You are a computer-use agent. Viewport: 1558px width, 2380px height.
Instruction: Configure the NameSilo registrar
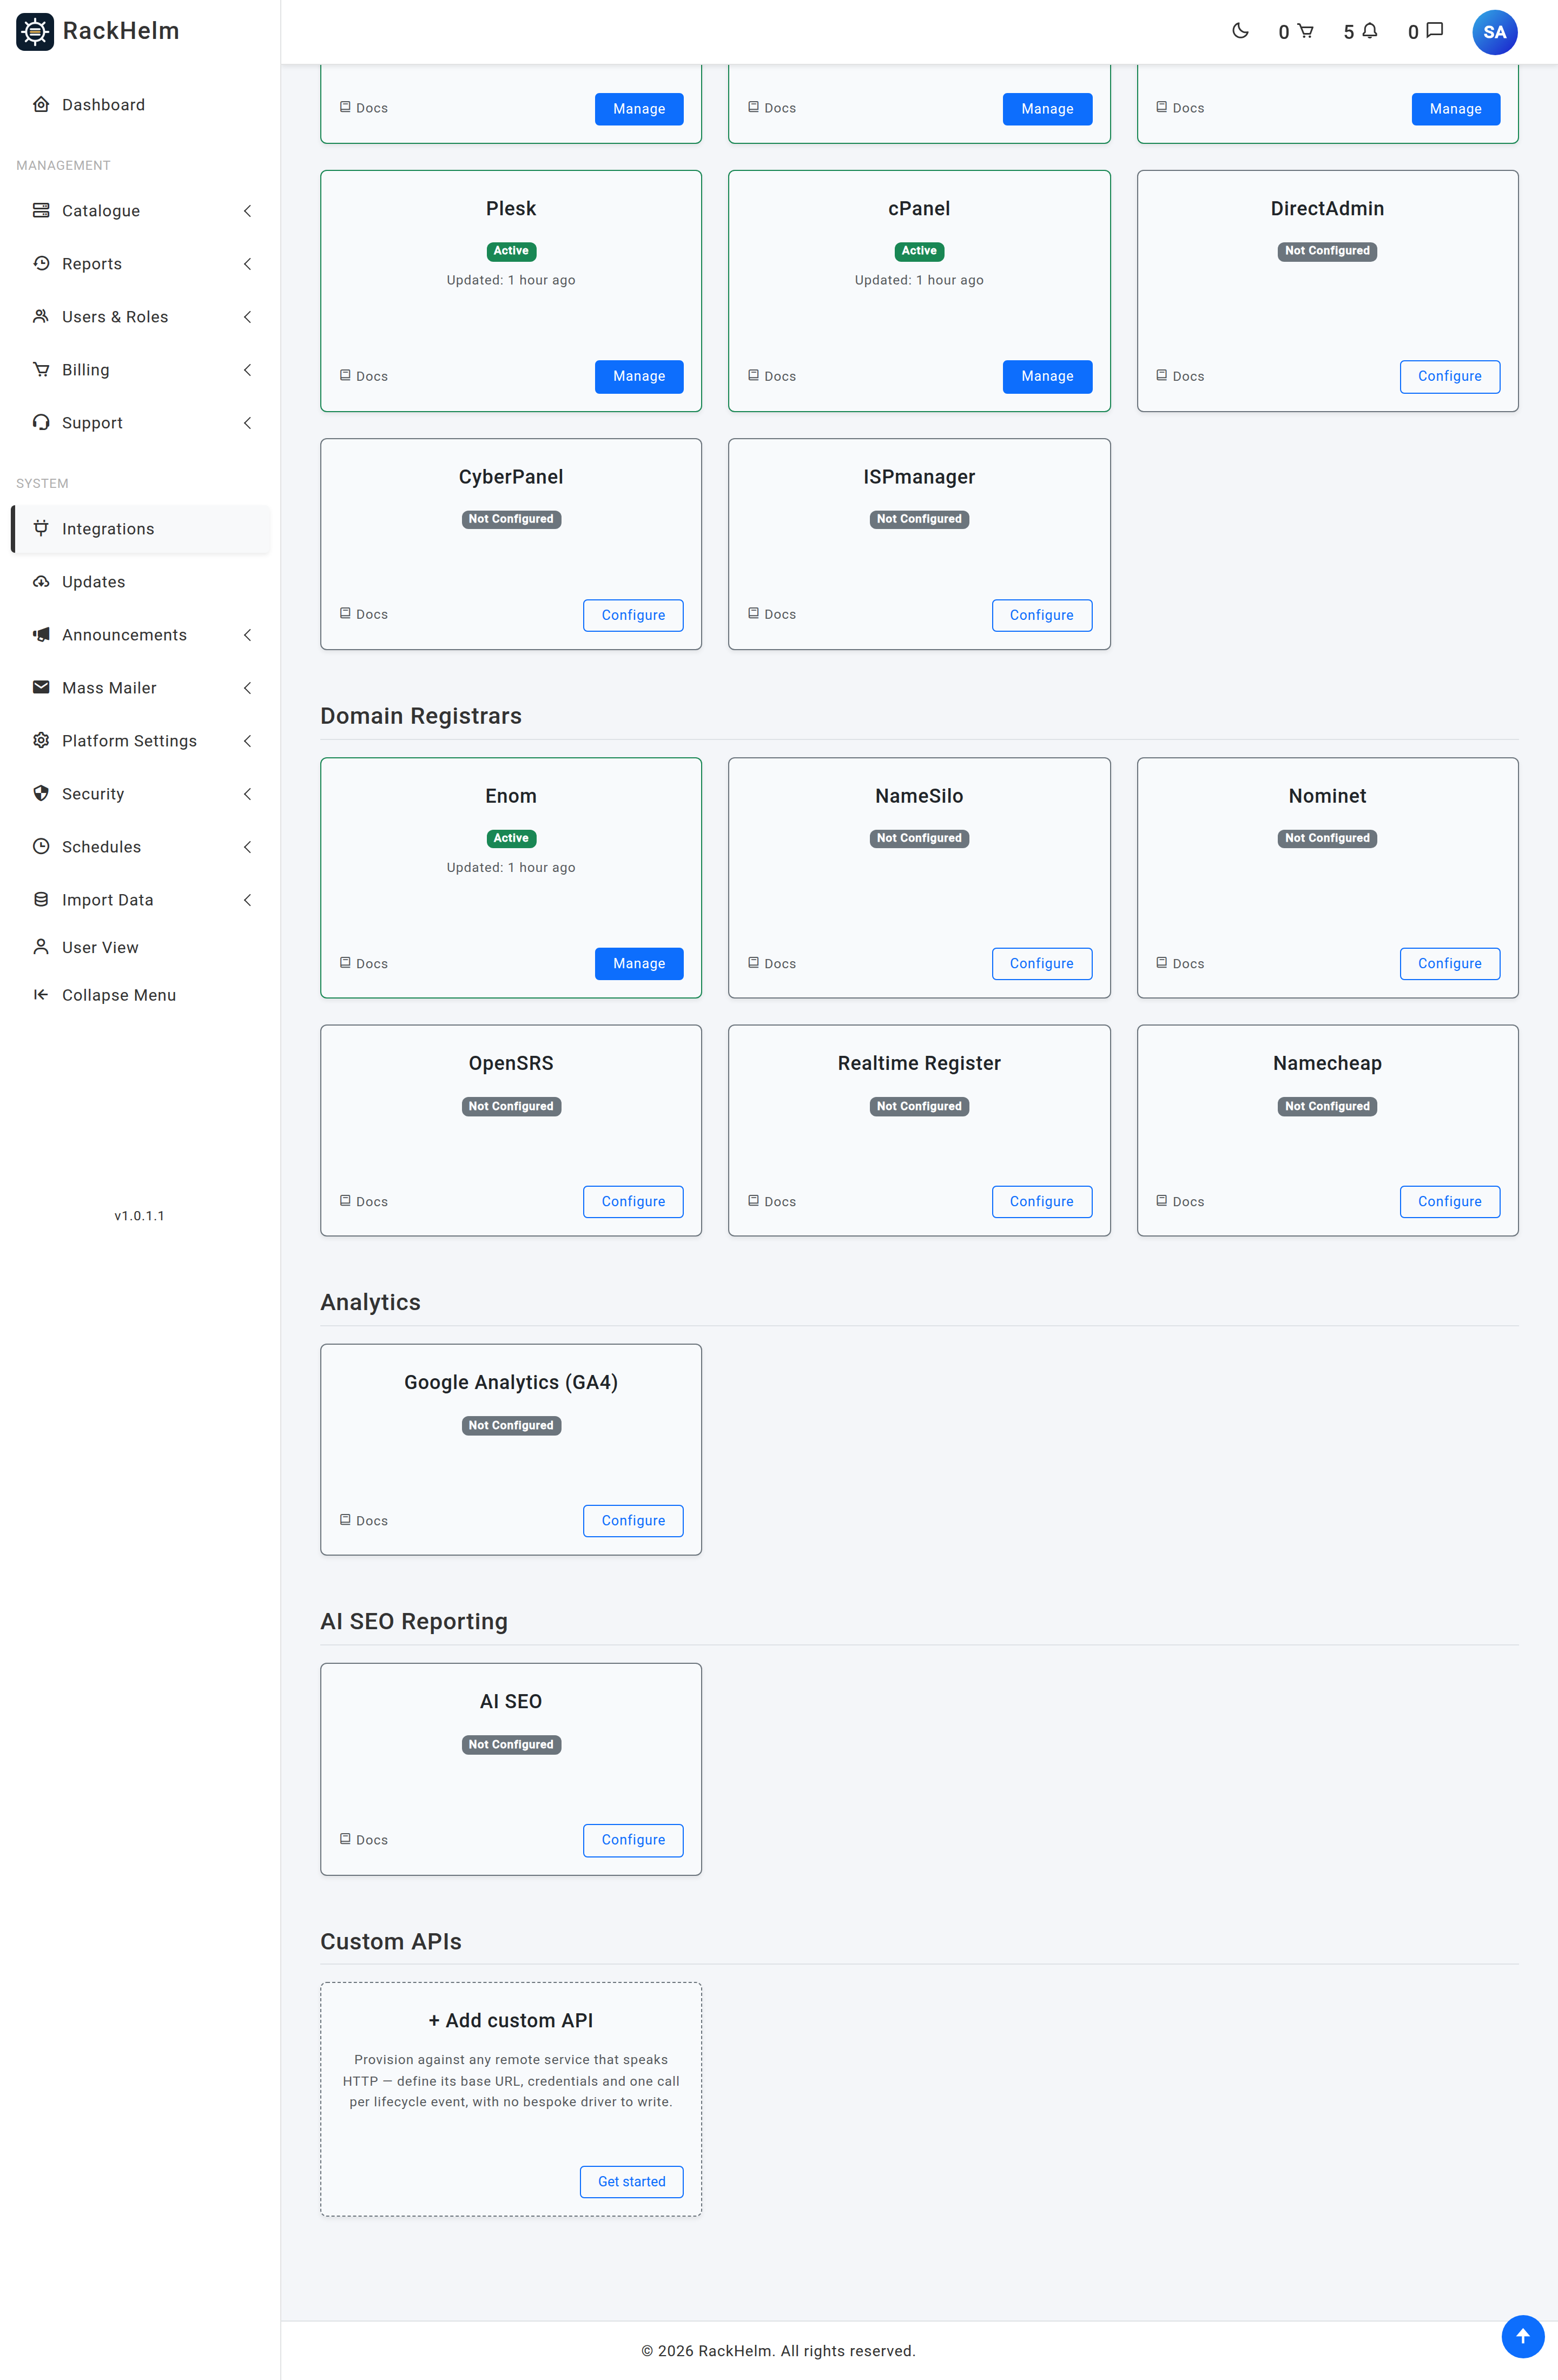[x=1041, y=963]
